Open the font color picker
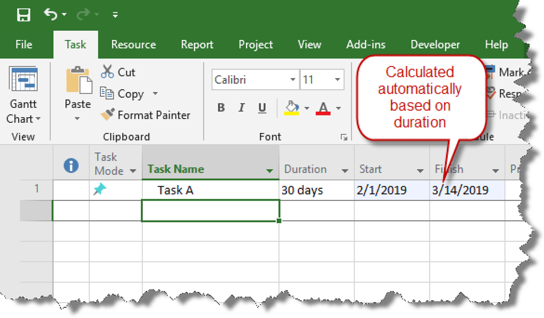This screenshot has width=544, height=318. click(323, 107)
